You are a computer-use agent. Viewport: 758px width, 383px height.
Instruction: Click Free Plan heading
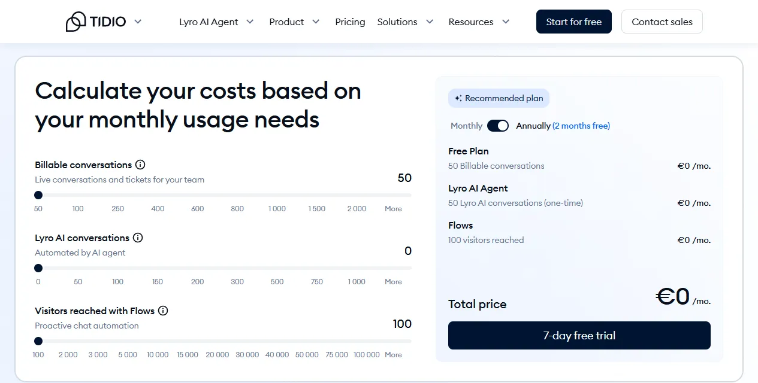(x=469, y=151)
